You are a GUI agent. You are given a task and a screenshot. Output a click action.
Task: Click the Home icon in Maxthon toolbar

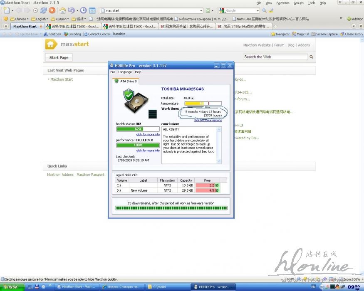tap(62, 10)
